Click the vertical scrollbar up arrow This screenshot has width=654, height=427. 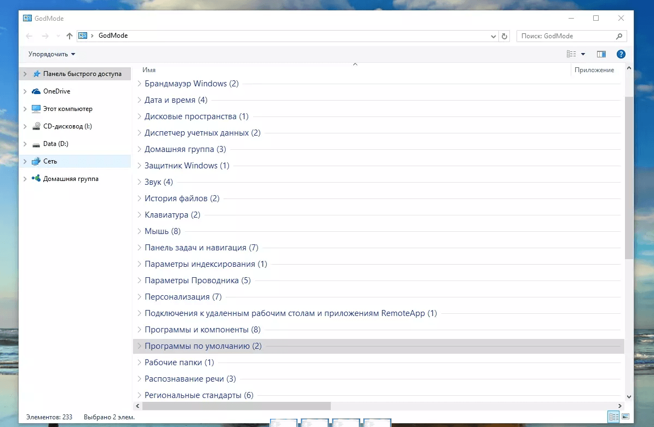pos(629,68)
